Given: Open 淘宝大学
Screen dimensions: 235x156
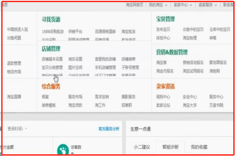Looking at the screenshot, I should (190, 105).
